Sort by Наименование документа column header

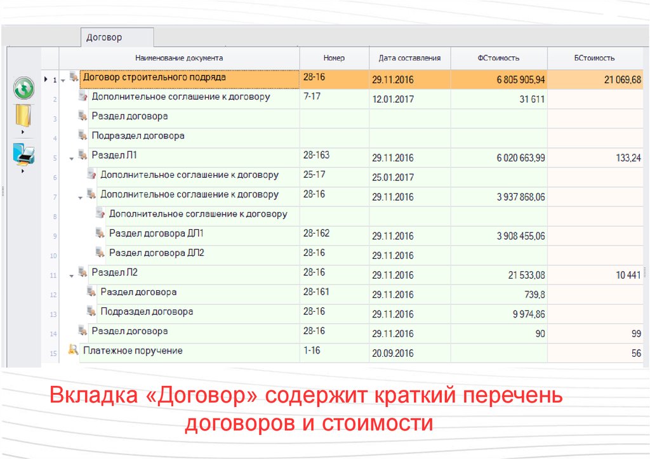tap(179, 58)
